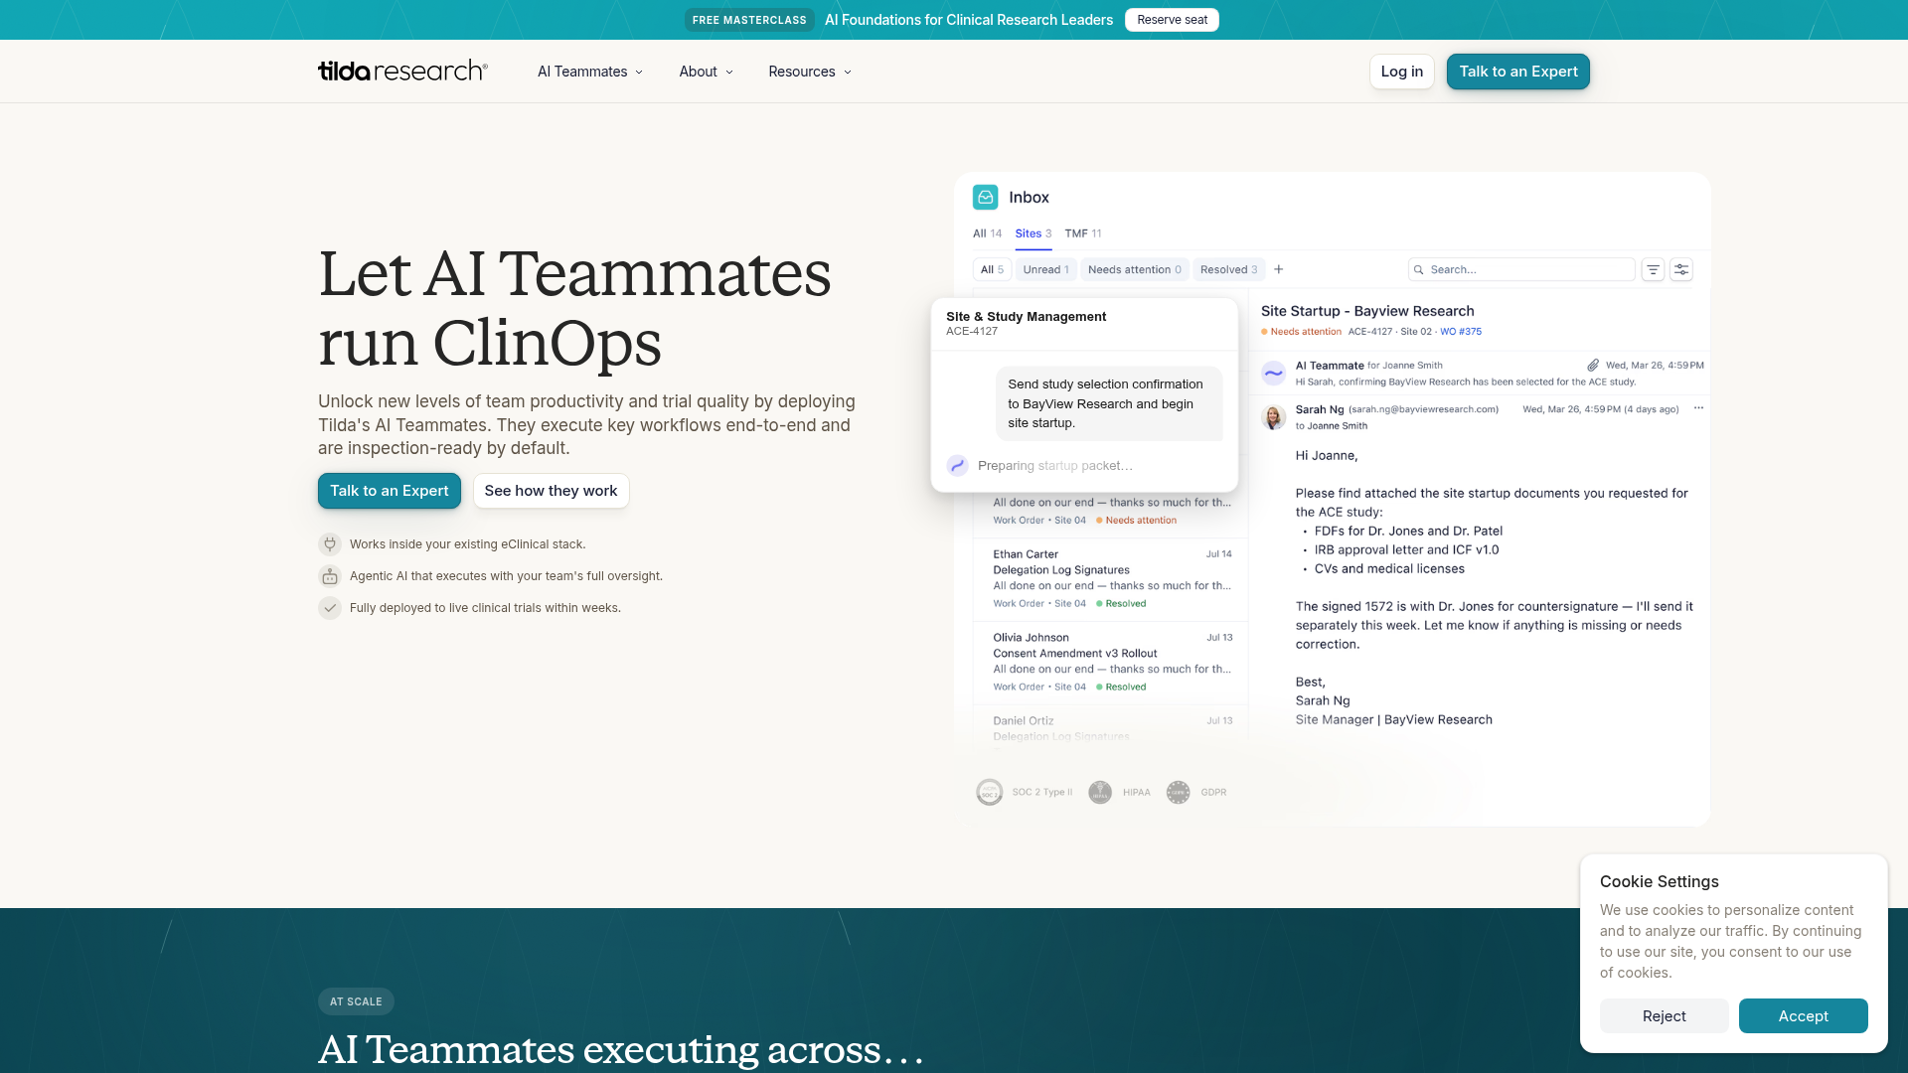Screen dimensions: 1908x1073
Task: Click the Log in button
Action: pyautogui.click(x=1402, y=72)
